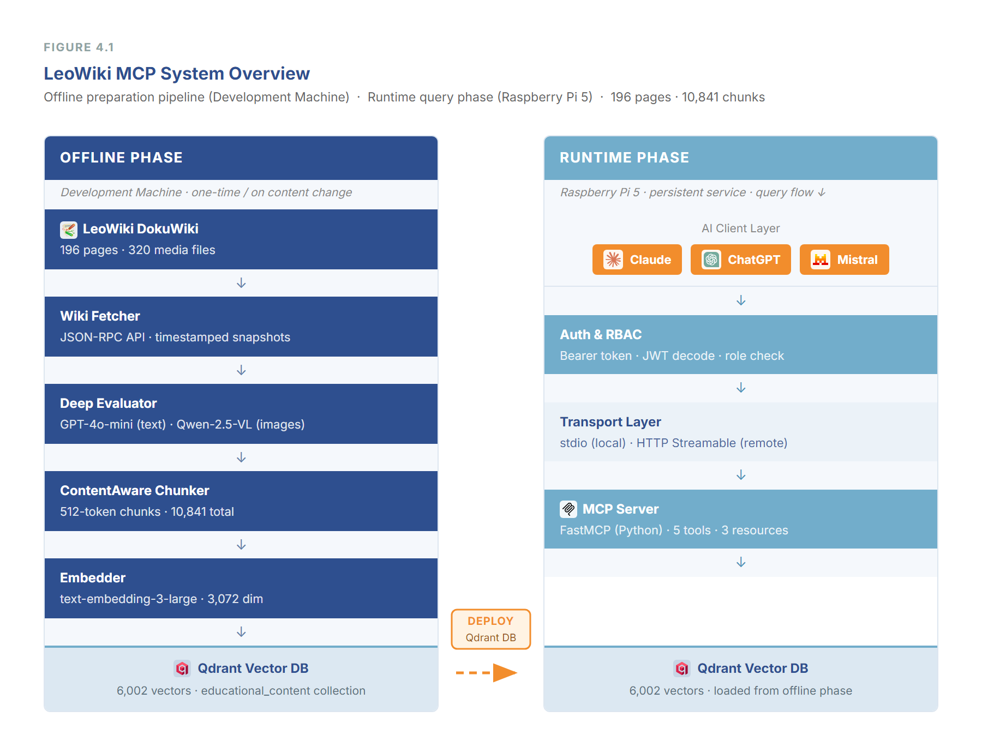Select the Deep Evaluator title
The height and width of the screenshot is (747, 982).
click(x=109, y=403)
